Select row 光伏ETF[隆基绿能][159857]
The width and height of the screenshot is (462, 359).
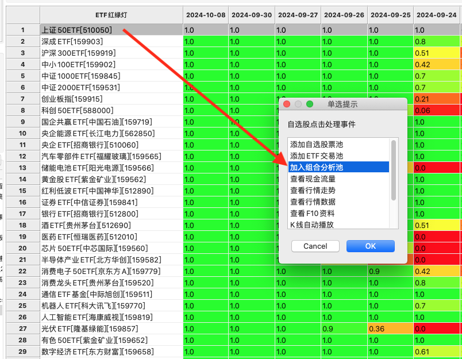[111, 329]
